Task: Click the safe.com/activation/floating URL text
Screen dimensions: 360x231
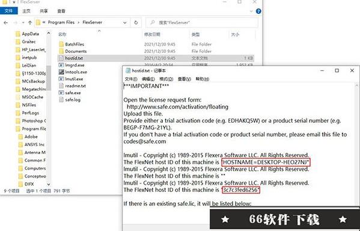Action: 177,107
